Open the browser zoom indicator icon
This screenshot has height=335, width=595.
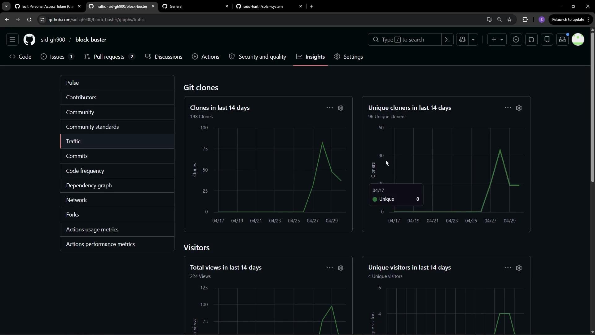(x=499, y=20)
